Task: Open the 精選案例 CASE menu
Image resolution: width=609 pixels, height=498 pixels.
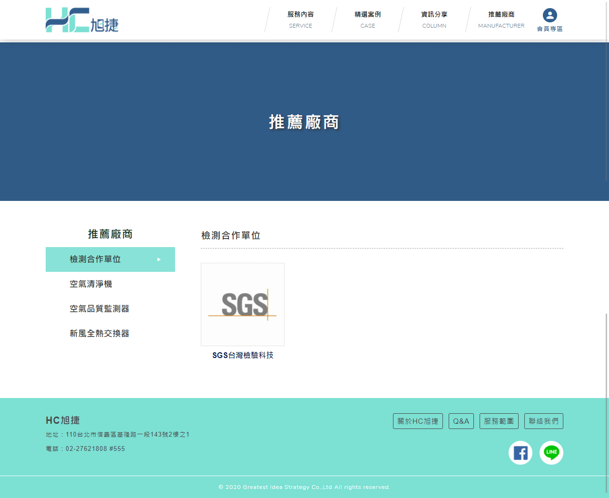Action: 368,20
